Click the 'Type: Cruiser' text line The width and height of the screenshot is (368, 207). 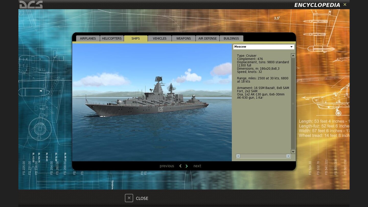247,56
